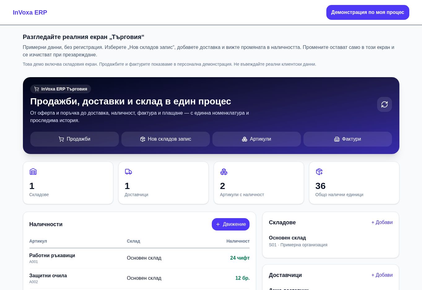Click the warehouse icon above Складове count
Screen dimensions: 422x290
point(33,172)
